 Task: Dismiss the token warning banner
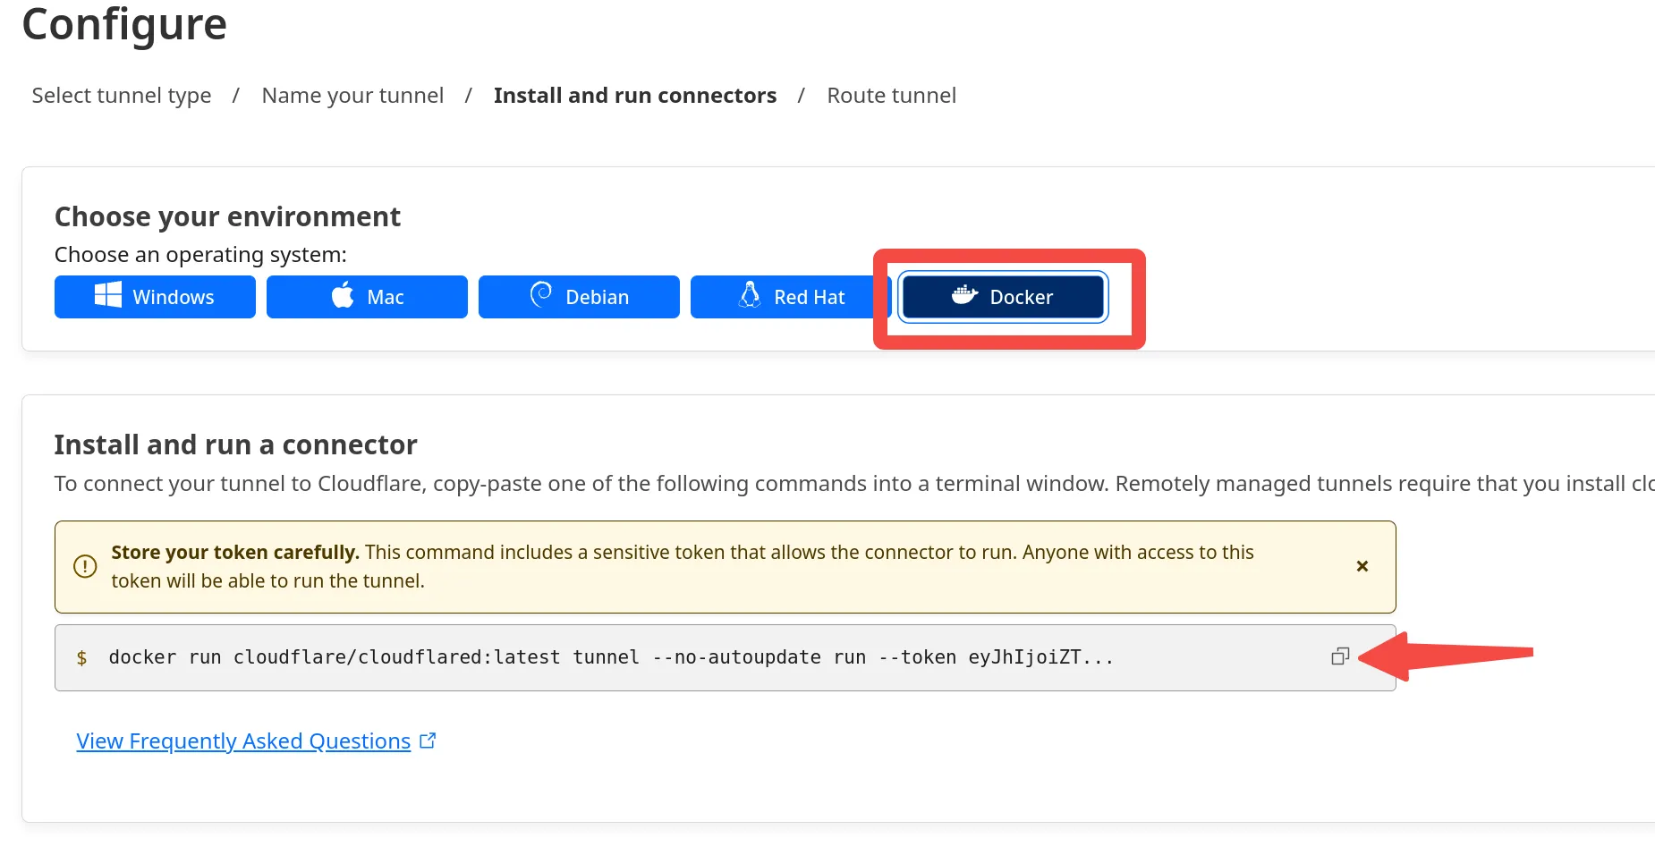click(1362, 566)
